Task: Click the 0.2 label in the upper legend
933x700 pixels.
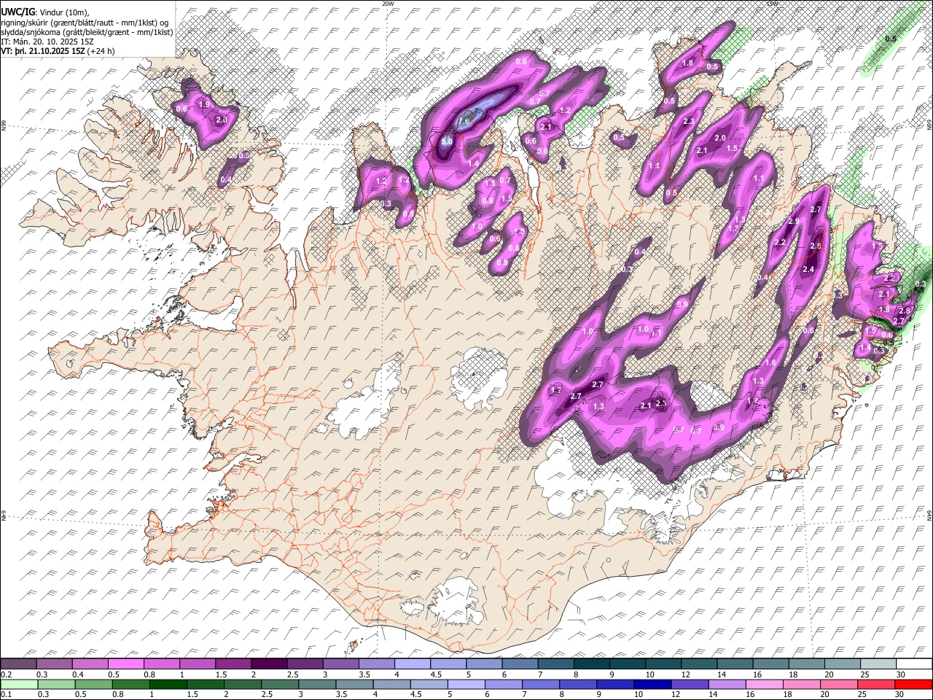Action: 7,674
